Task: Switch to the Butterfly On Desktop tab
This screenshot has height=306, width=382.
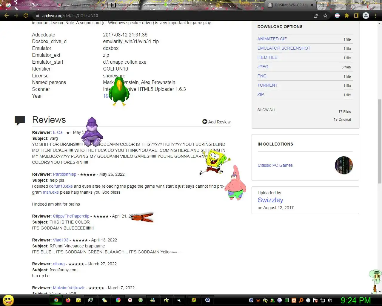Action: 186,5
